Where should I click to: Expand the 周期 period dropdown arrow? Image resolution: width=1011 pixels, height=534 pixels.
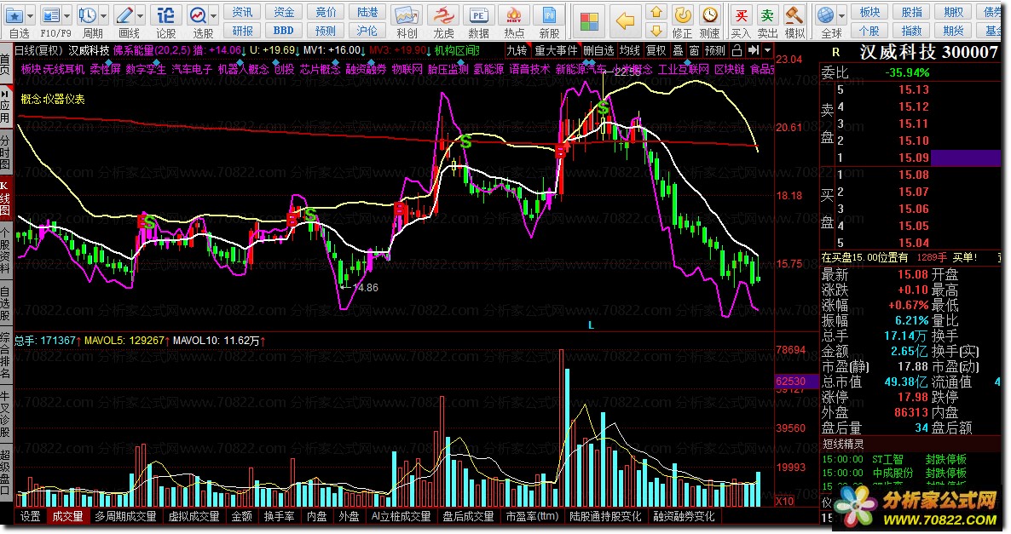pyautogui.click(x=103, y=15)
